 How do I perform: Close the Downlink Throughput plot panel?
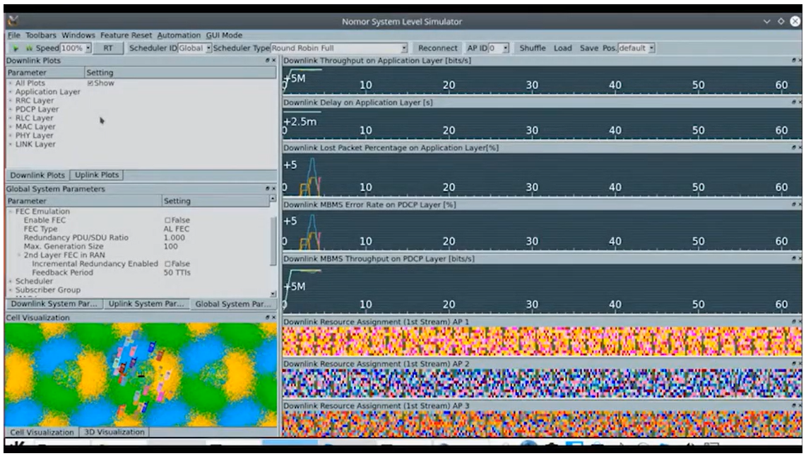tap(798, 61)
